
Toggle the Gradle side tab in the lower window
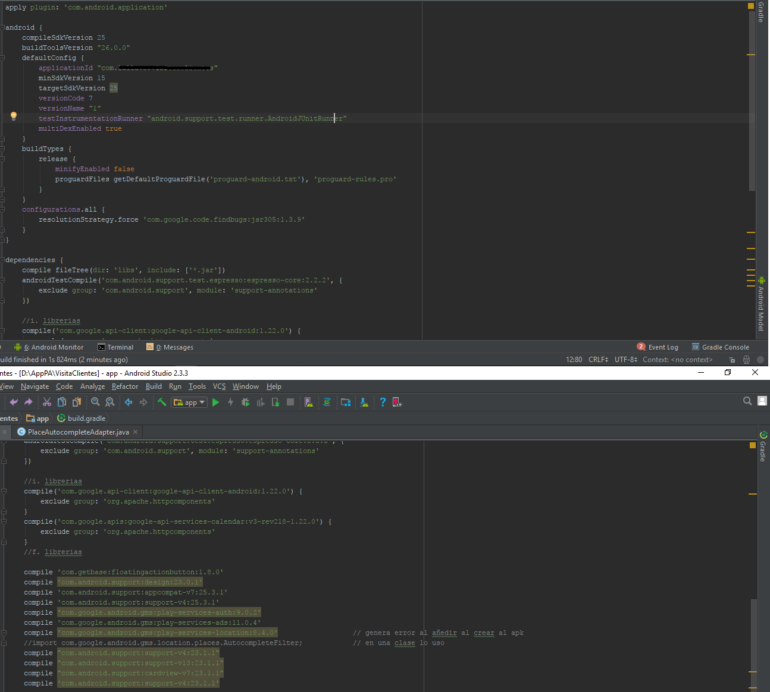pyautogui.click(x=763, y=446)
